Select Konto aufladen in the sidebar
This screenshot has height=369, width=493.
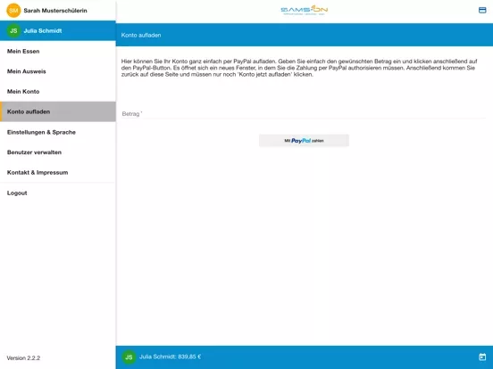click(58, 111)
